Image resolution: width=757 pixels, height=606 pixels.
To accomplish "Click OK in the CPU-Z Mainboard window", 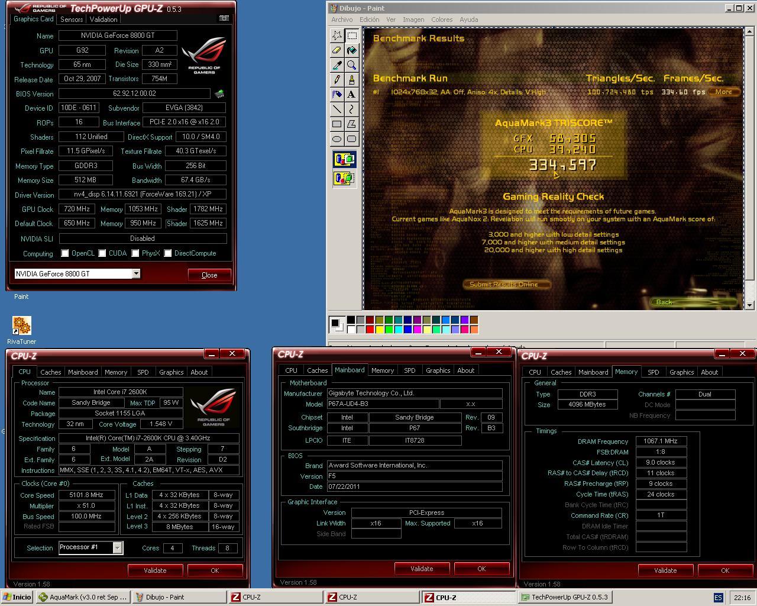I will click(481, 569).
